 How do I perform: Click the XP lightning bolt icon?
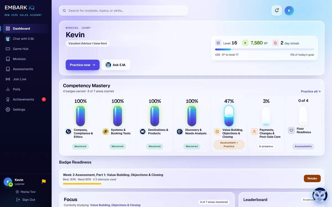click(x=245, y=43)
